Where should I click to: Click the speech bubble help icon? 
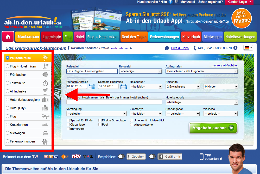pyautogui.click(x=167, y=48)
